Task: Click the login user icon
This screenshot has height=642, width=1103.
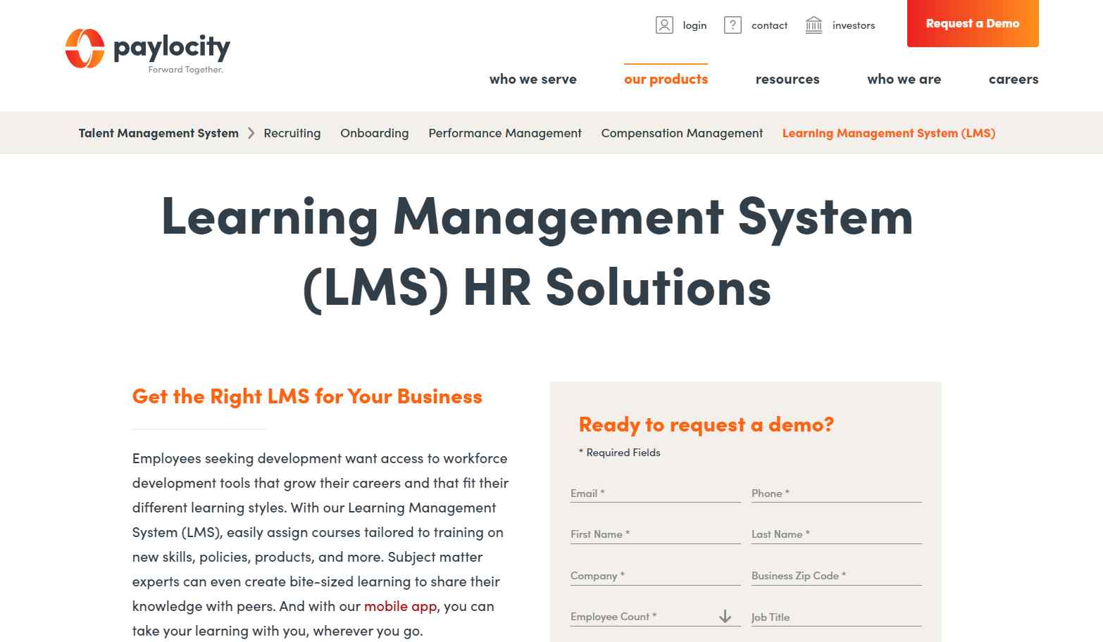Action: 664,25
